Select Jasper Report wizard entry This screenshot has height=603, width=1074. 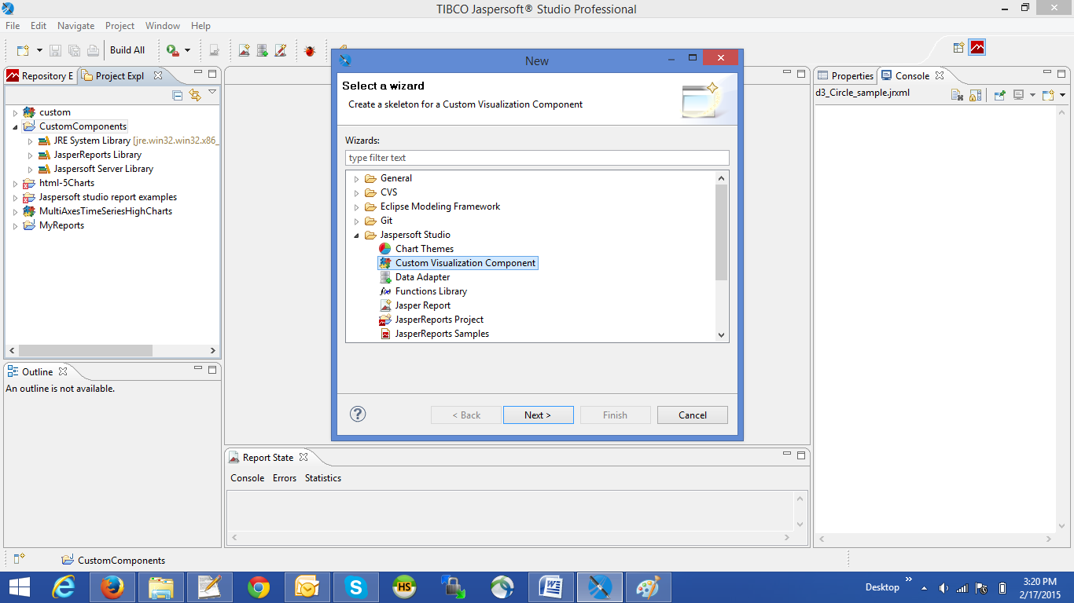422,305
